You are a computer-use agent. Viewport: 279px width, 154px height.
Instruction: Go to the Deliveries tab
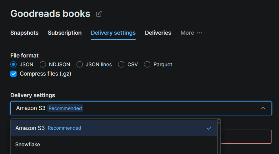[158, 33]
